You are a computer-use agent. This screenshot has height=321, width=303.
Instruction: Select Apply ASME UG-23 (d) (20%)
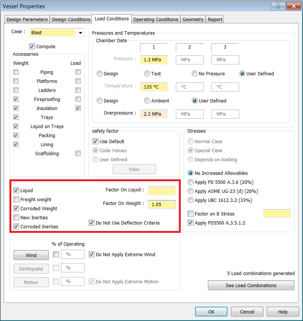tap(191, 191)
